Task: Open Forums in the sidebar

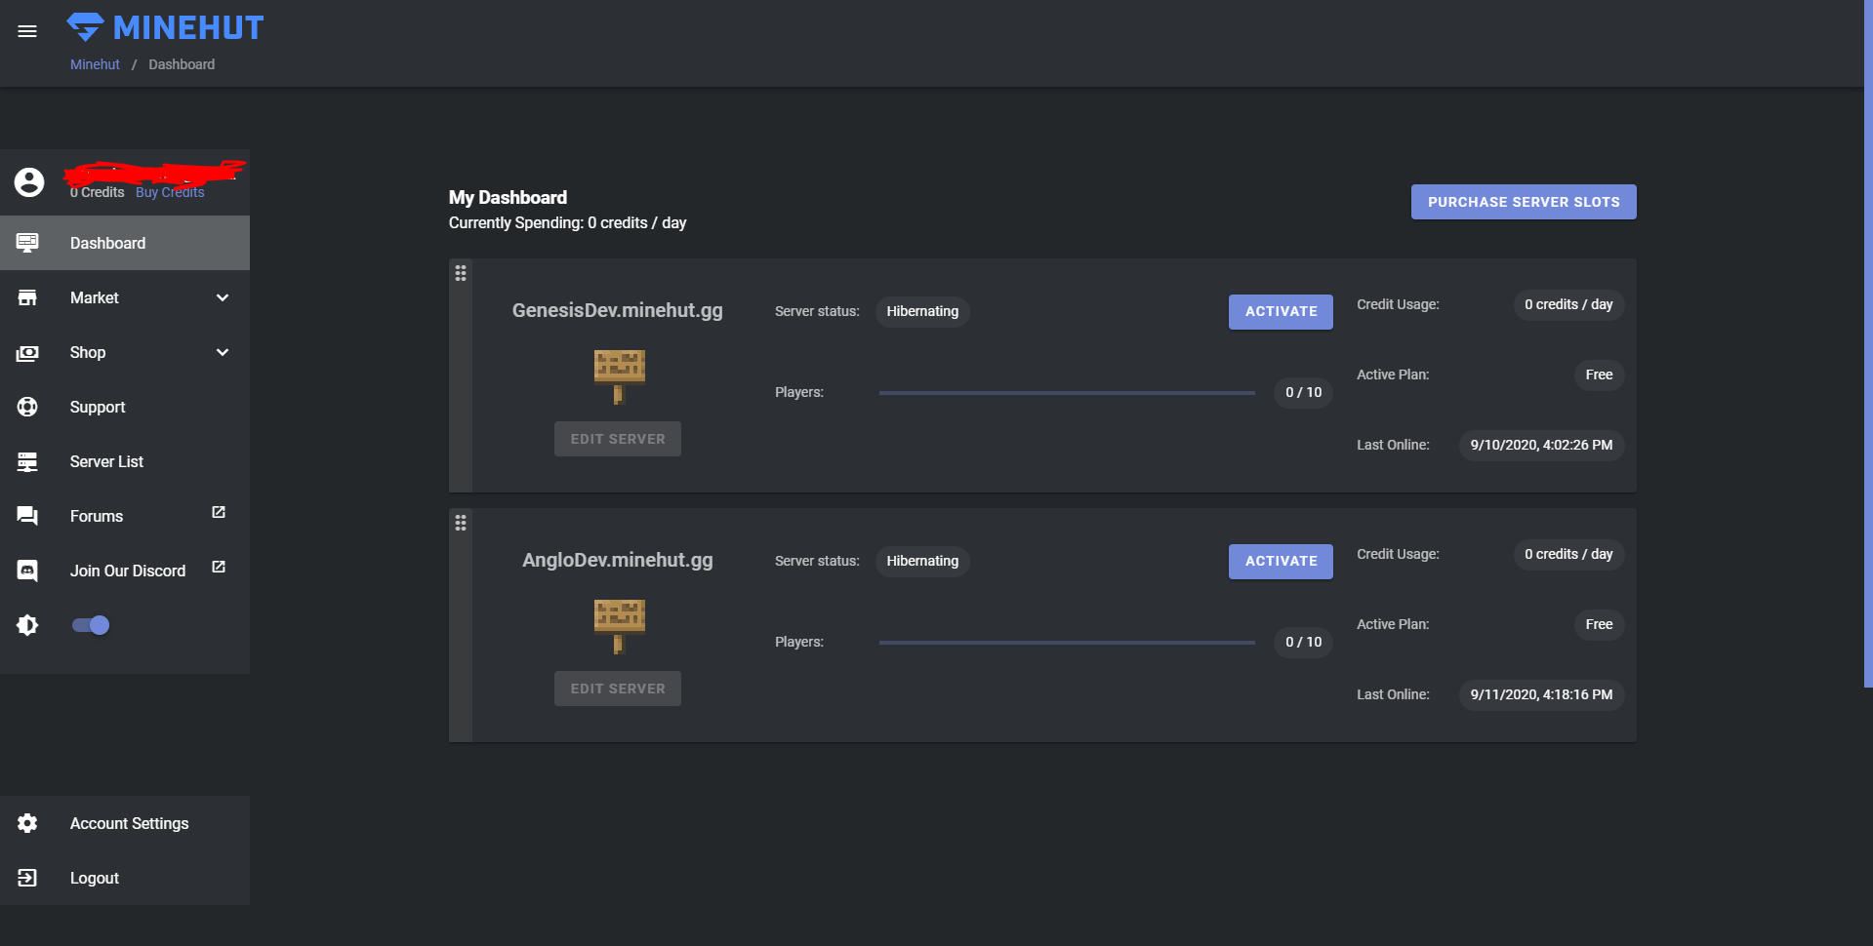Action: pos(125,516)
